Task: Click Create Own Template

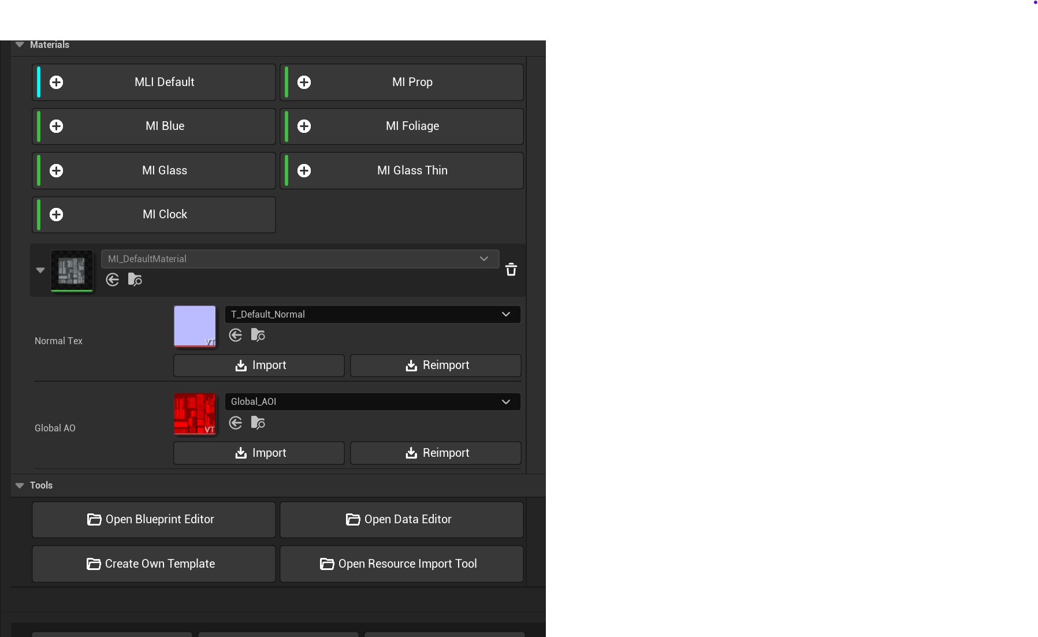Action: [154, 564]
